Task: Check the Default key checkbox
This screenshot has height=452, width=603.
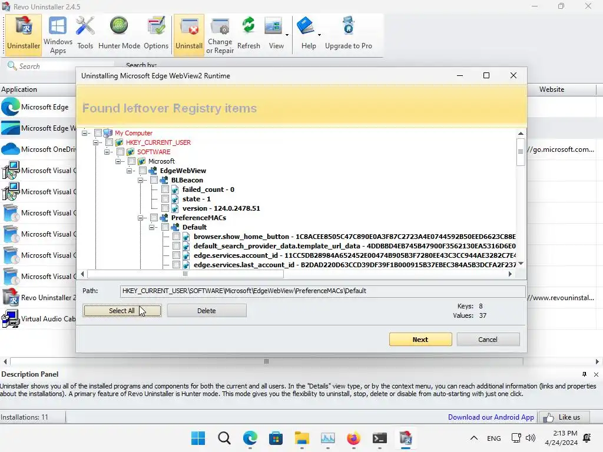Action: point(165,227)
